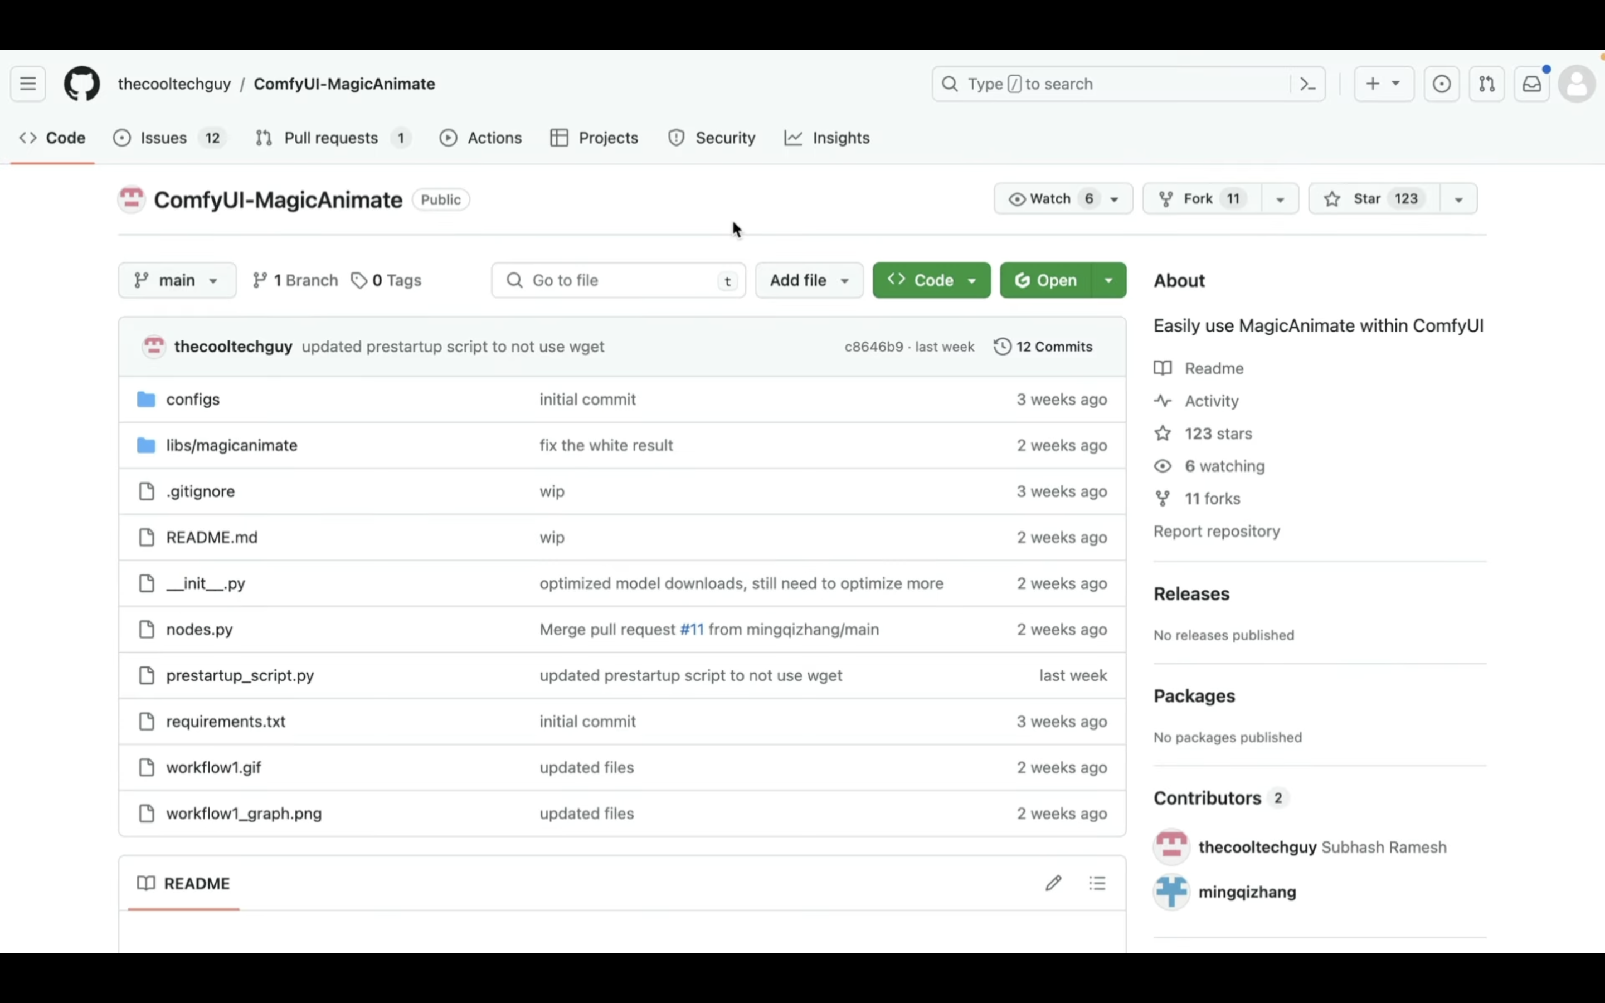
Task: Click the file icon next to .gitignore
Action: tap(146, 491)
